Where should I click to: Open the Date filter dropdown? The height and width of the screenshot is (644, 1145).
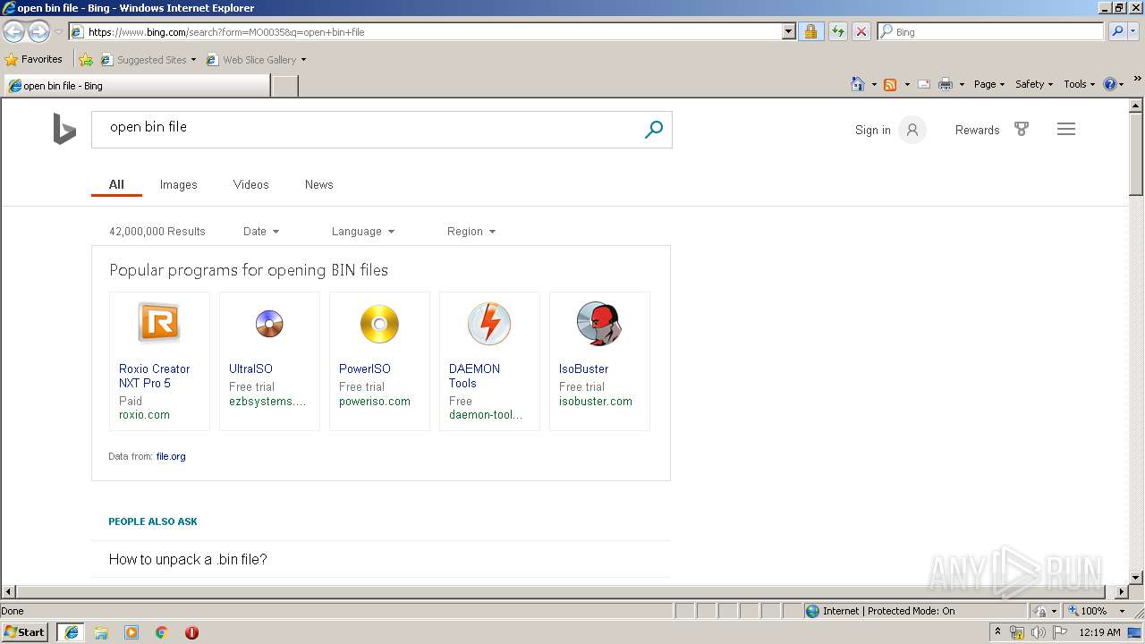tap(261, 231)
